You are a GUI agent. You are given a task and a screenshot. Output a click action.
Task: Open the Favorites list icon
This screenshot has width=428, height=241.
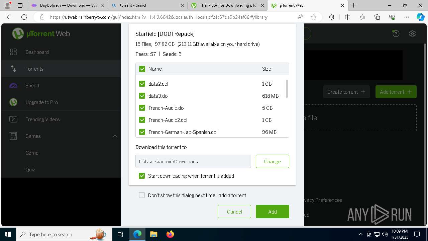point(362,17)
